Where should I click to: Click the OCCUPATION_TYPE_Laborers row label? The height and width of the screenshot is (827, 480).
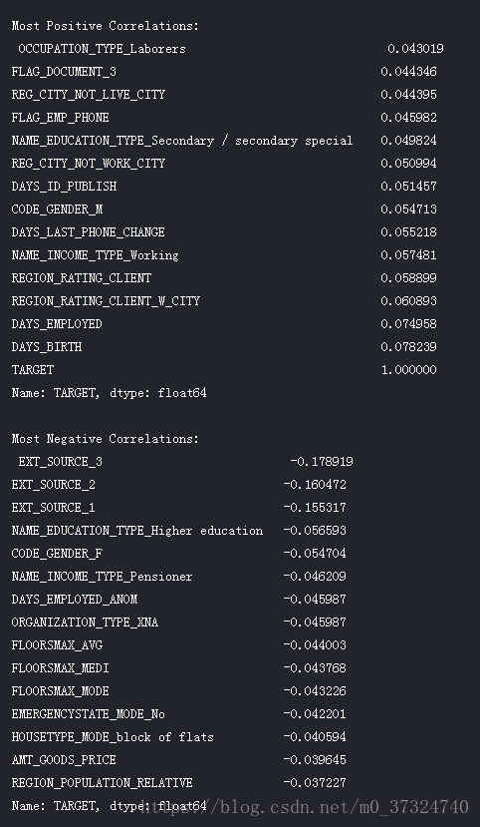tap(103, 49)
